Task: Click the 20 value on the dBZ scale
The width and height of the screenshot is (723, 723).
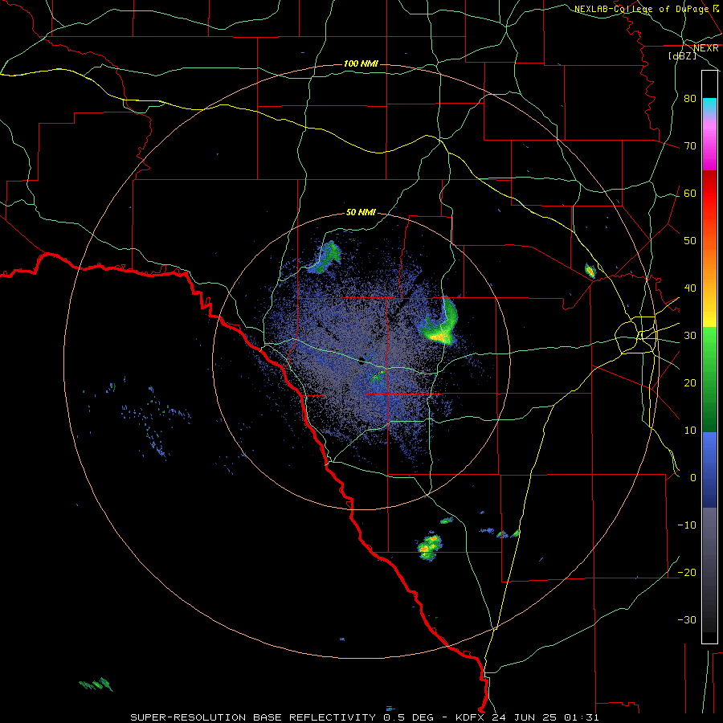Action: click(x=690, y=382)
